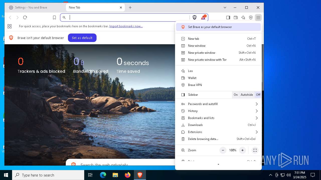Select Delete browsing data menu item
The height and width of the screenshot is (180, 321).
click(218, 139)
